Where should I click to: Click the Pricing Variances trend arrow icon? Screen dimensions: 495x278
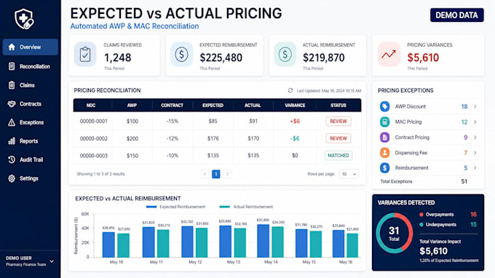(389, 55)
